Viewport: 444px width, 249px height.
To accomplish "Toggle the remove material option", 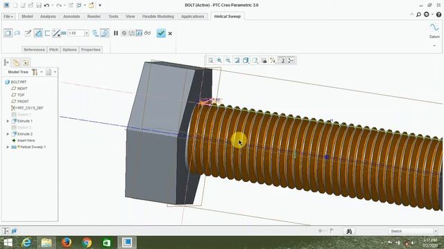I will (x=38, y=33).
